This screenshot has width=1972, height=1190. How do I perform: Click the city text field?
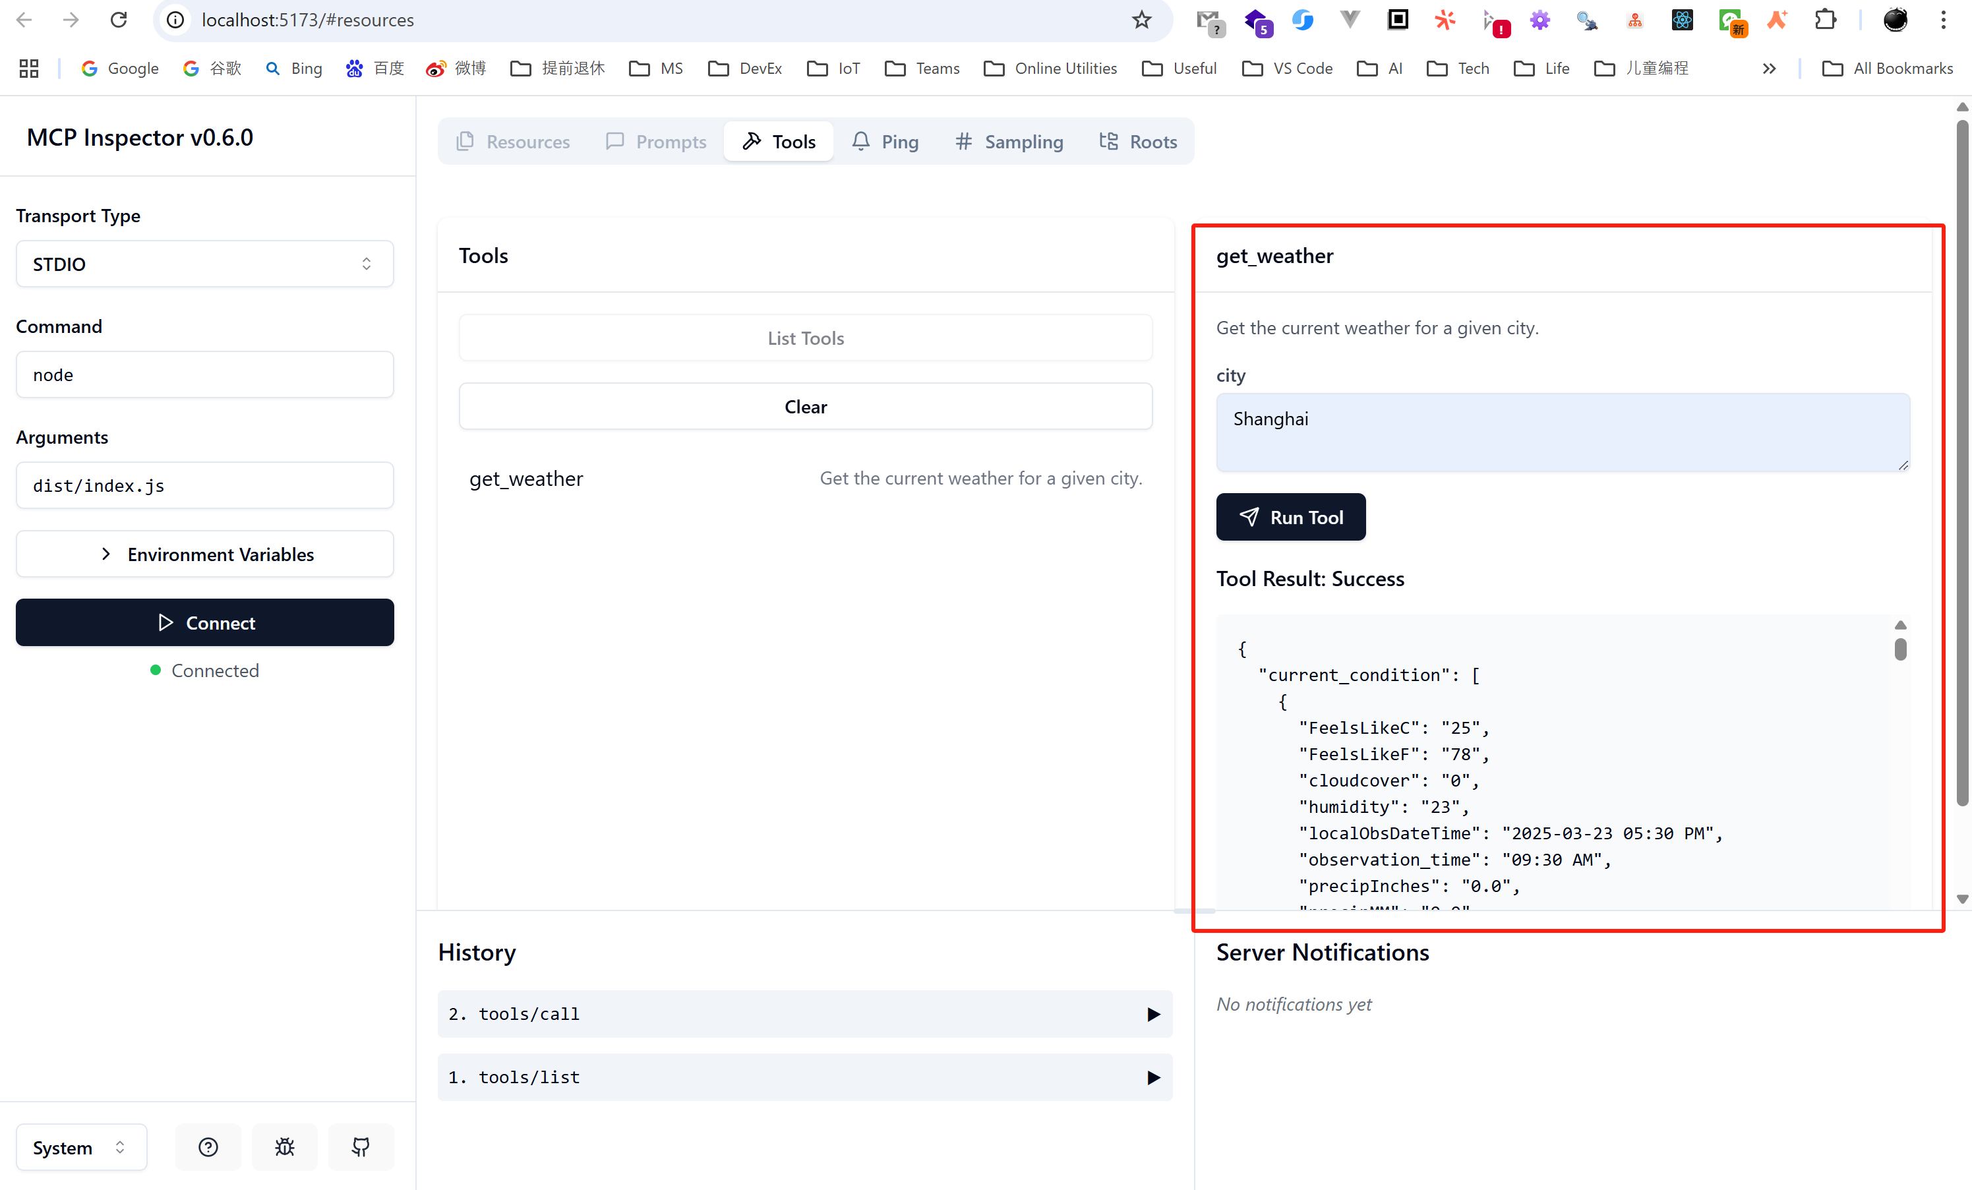(x=1562, y=432)
